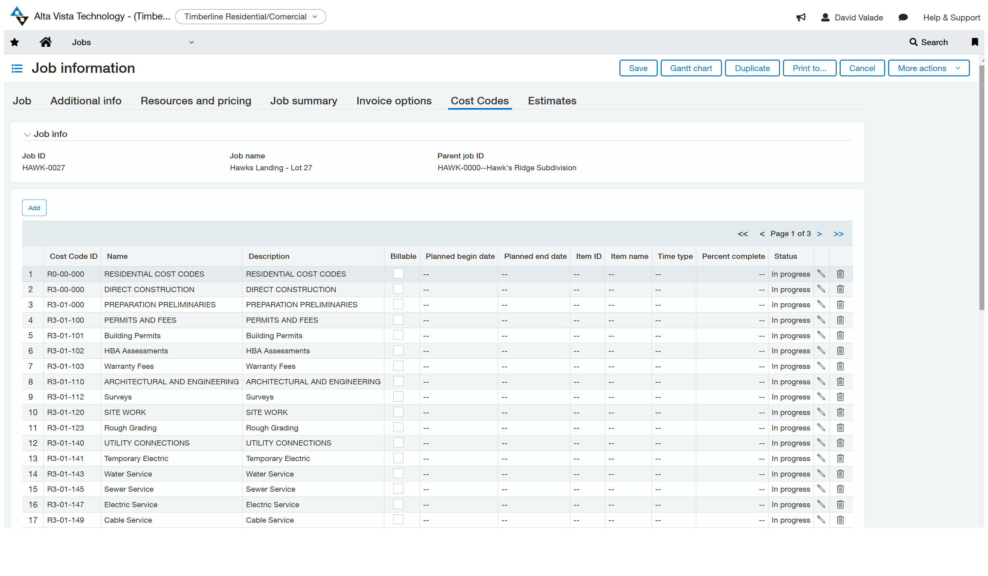Edit the Sewer Service row
This screenshot has height=576, width=988.
click(x=821, y=489)
